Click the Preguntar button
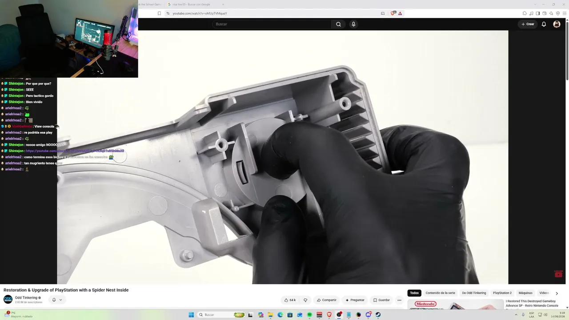 (355, 300)
